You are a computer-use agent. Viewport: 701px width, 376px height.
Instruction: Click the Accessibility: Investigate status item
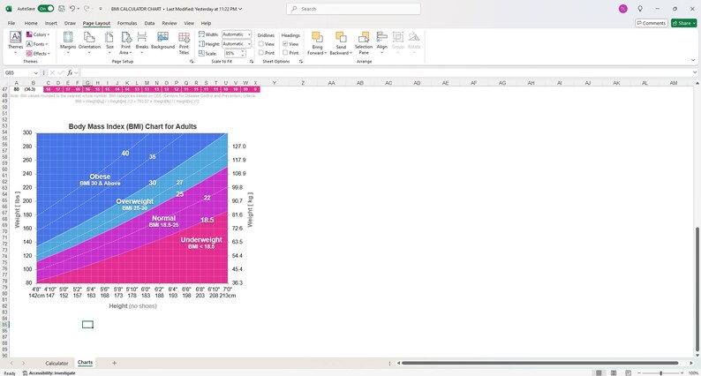(x=49, y=372)
